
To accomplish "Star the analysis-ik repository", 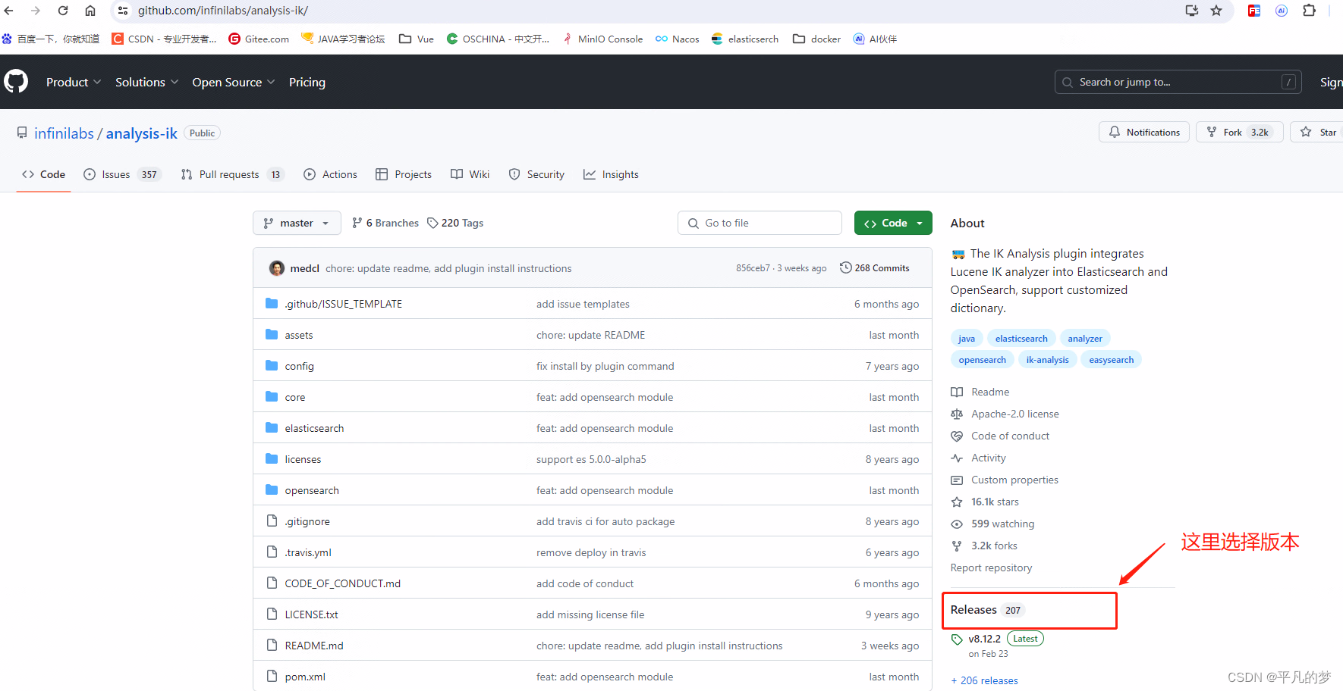I will (1318, 132).
